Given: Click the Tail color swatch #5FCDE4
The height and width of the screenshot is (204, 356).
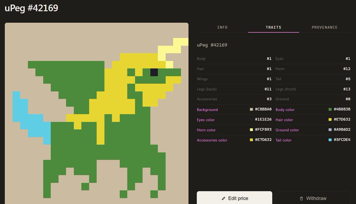Looking at the screenshot, I should pyautogui.click(x=330, y=140).
